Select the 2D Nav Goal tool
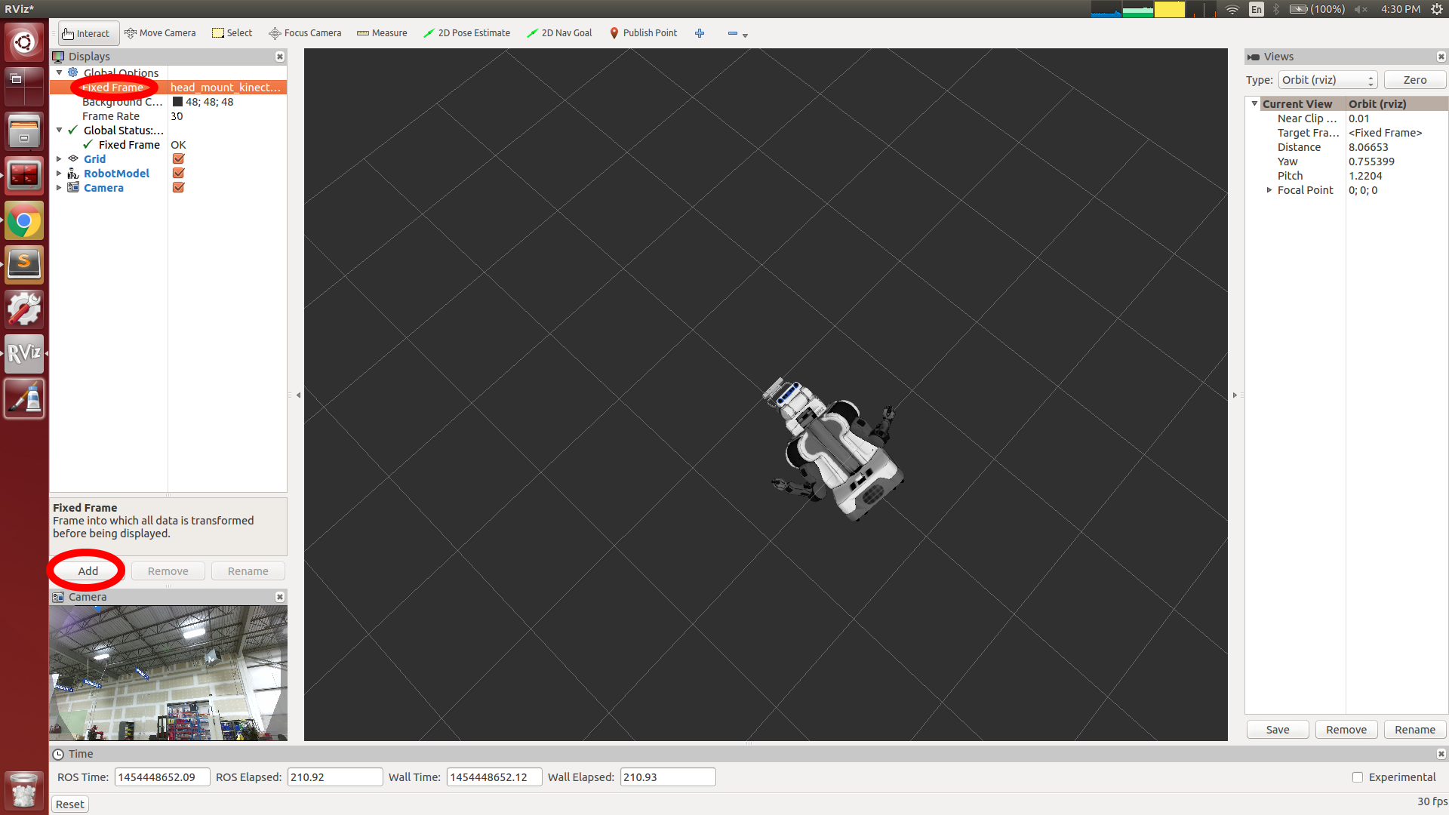The image size is (1449, 815). pos(561,33)
